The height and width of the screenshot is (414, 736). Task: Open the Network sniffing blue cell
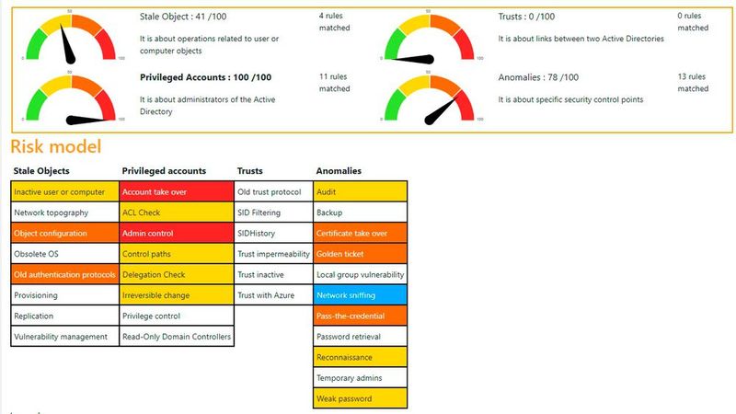coord(360,294)
